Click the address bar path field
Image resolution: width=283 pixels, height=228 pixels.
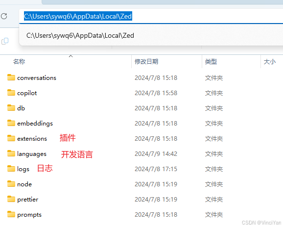(x=151, y=16)
